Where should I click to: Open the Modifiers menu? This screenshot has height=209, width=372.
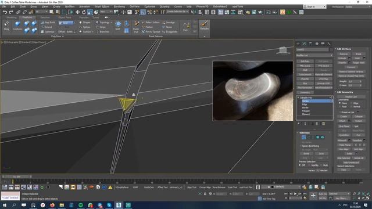pyautogui.click(x=70, y=6)
